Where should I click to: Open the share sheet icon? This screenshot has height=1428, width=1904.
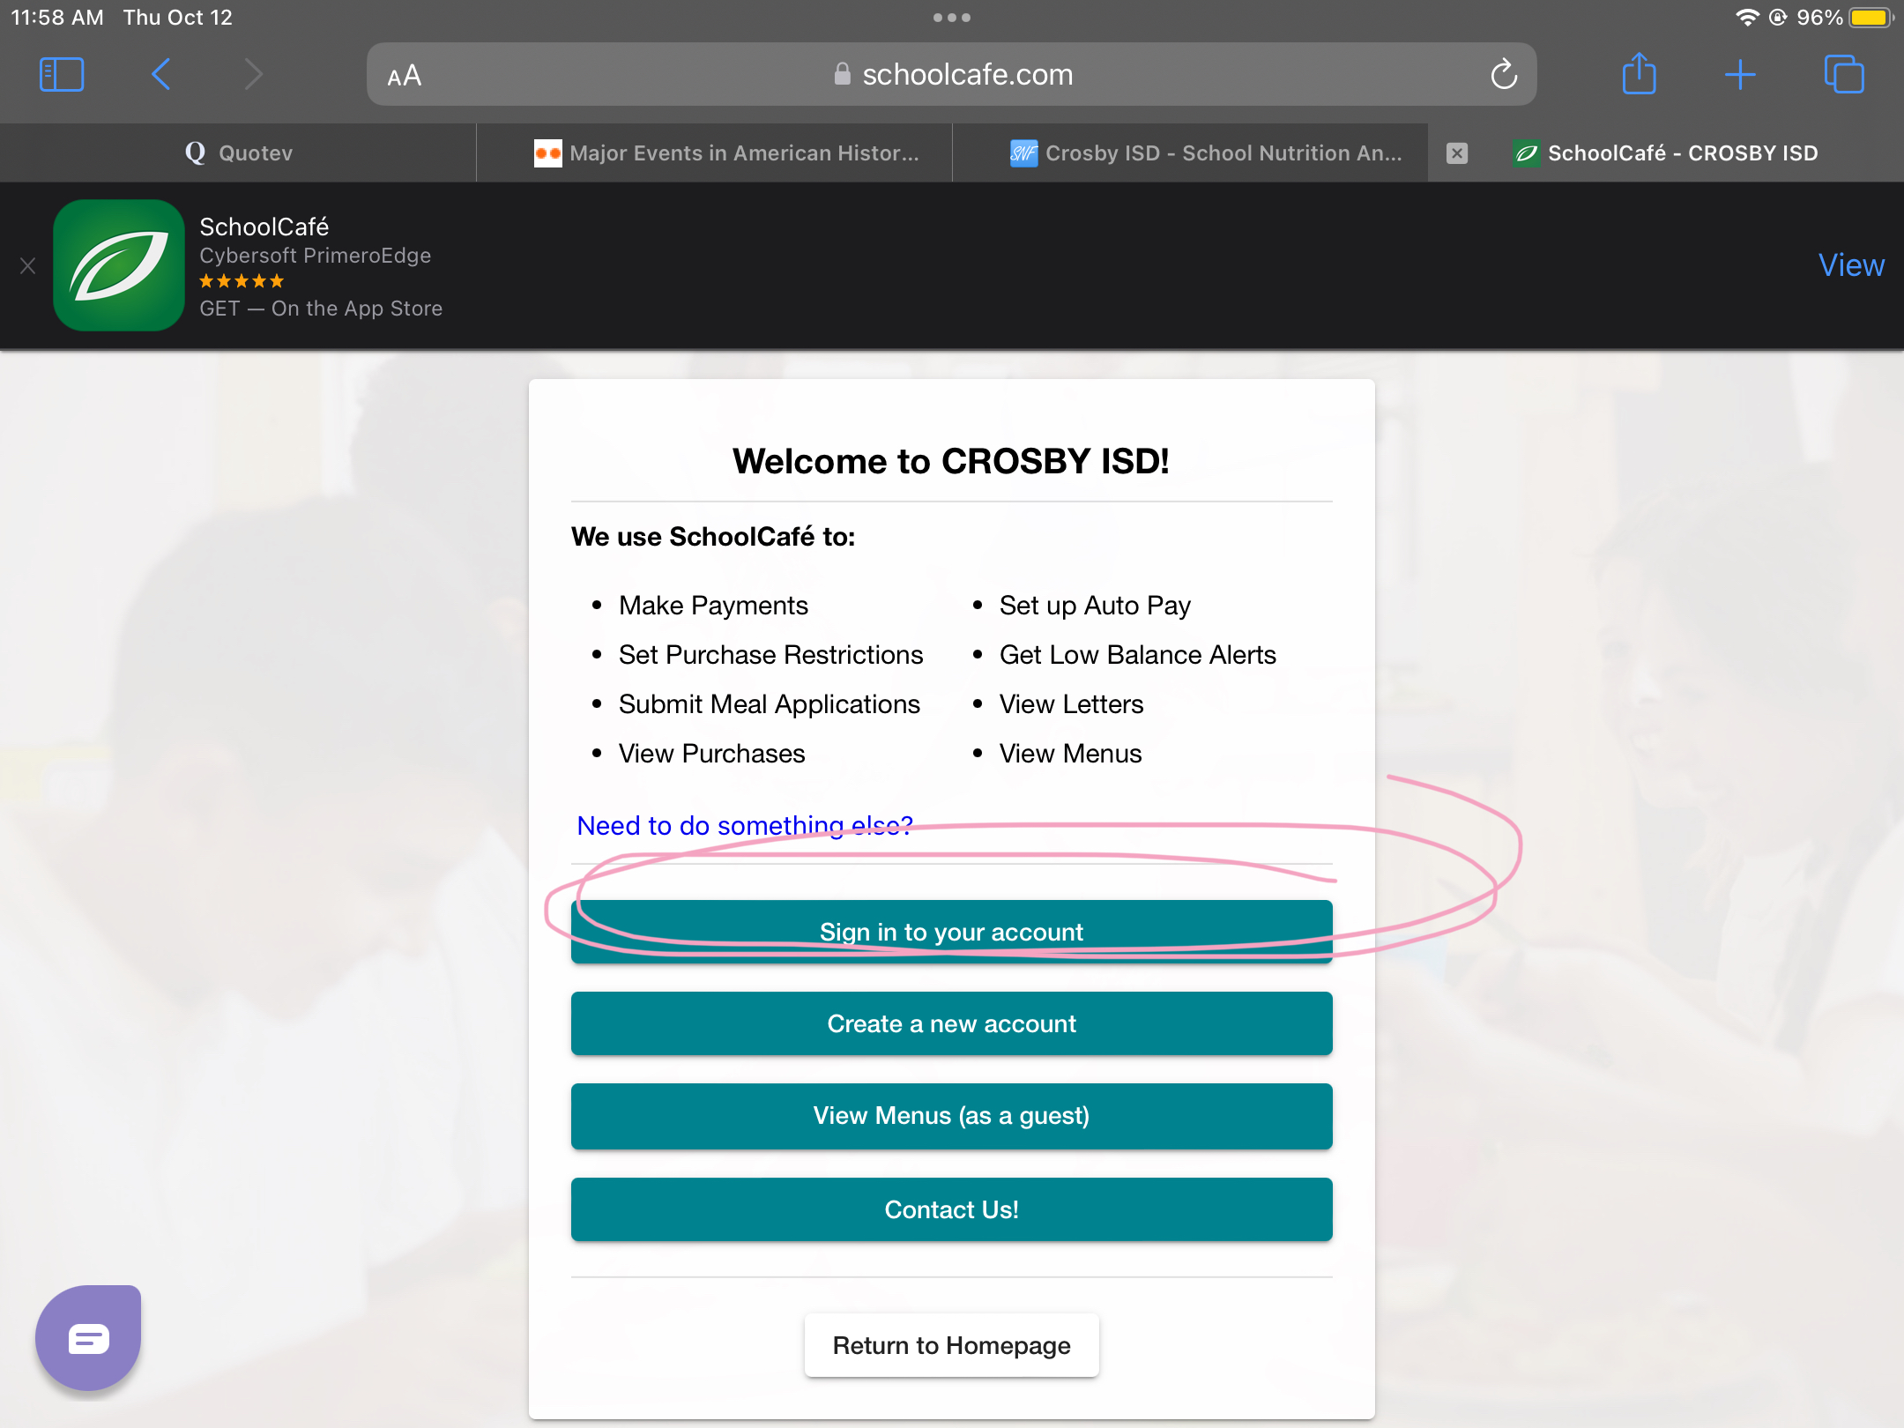[1639, 75]
